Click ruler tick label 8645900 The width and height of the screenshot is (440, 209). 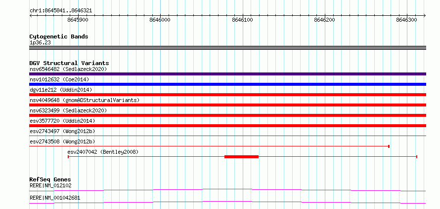coord(78,20)
